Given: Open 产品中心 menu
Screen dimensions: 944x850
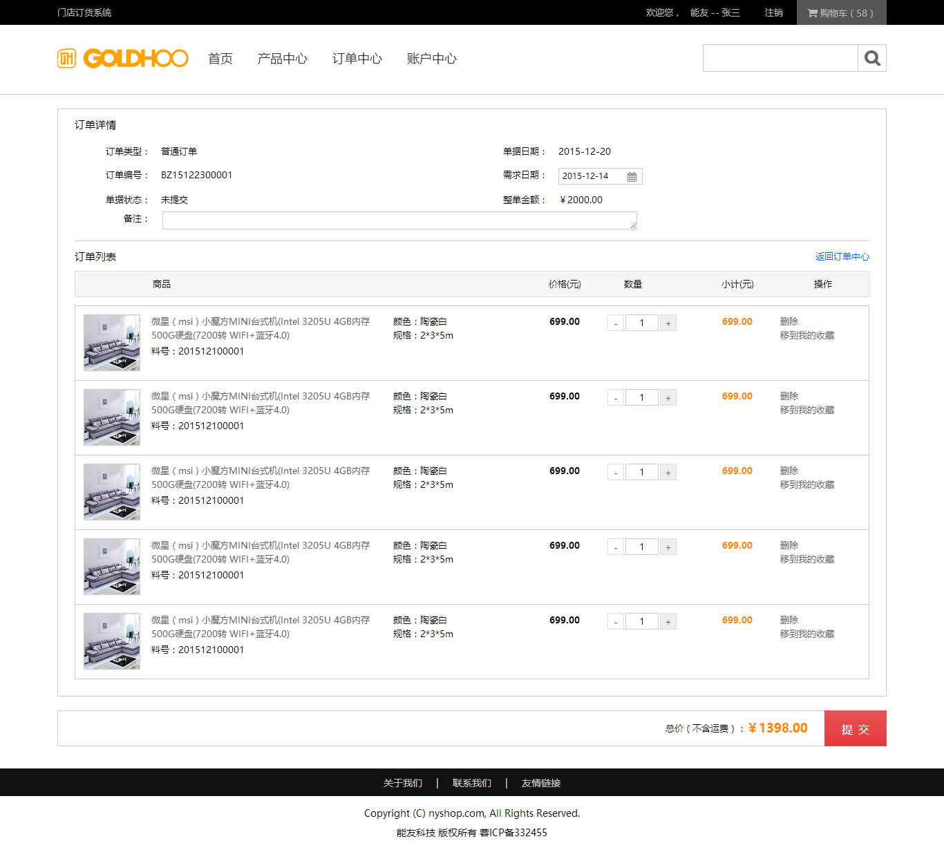Looking at the screenshot, I should point(282,59).
